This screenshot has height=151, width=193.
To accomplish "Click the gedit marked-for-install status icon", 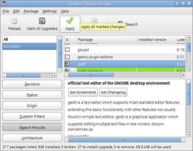I will 67,64.
